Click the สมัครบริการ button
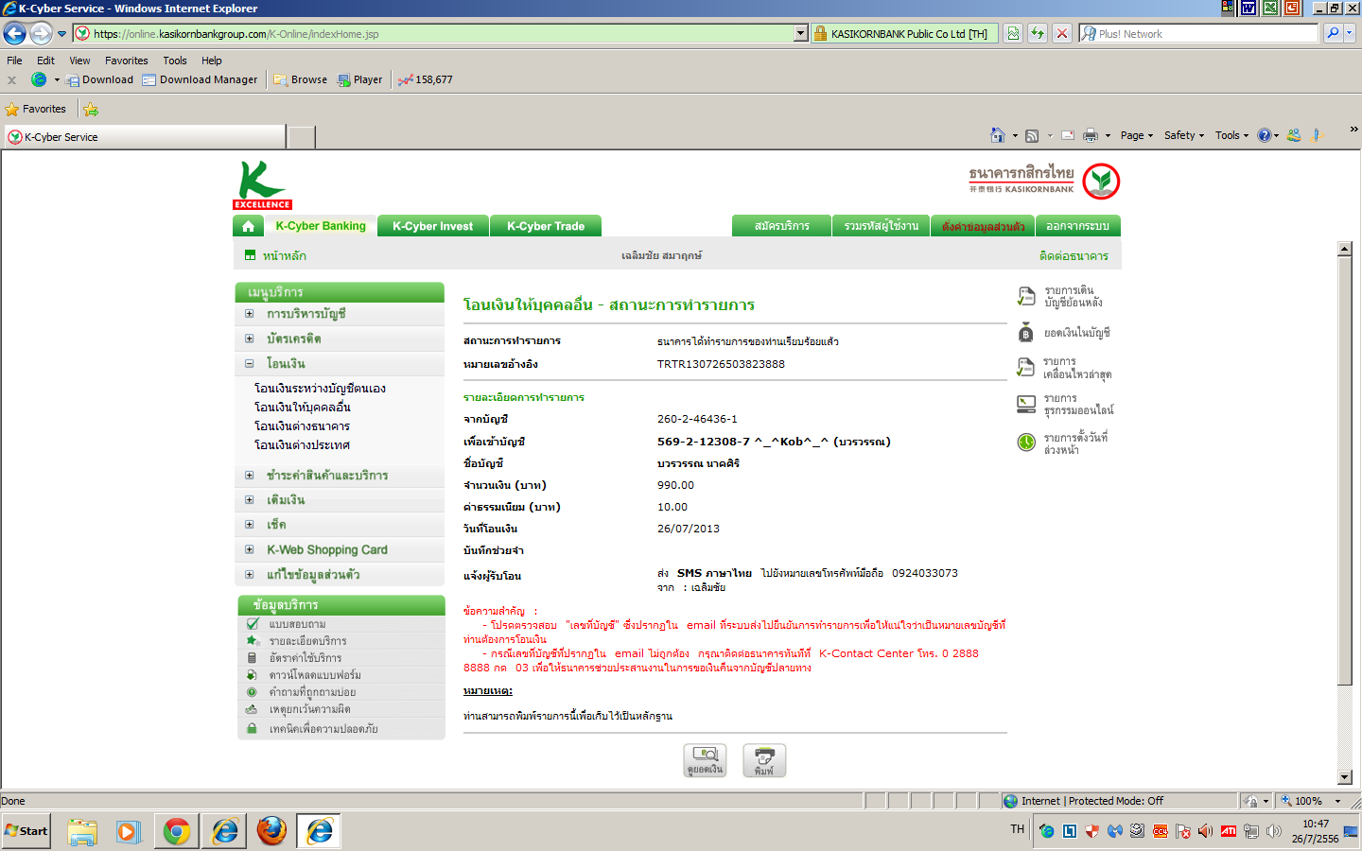 pyautogui.click(x=782, y=226)
